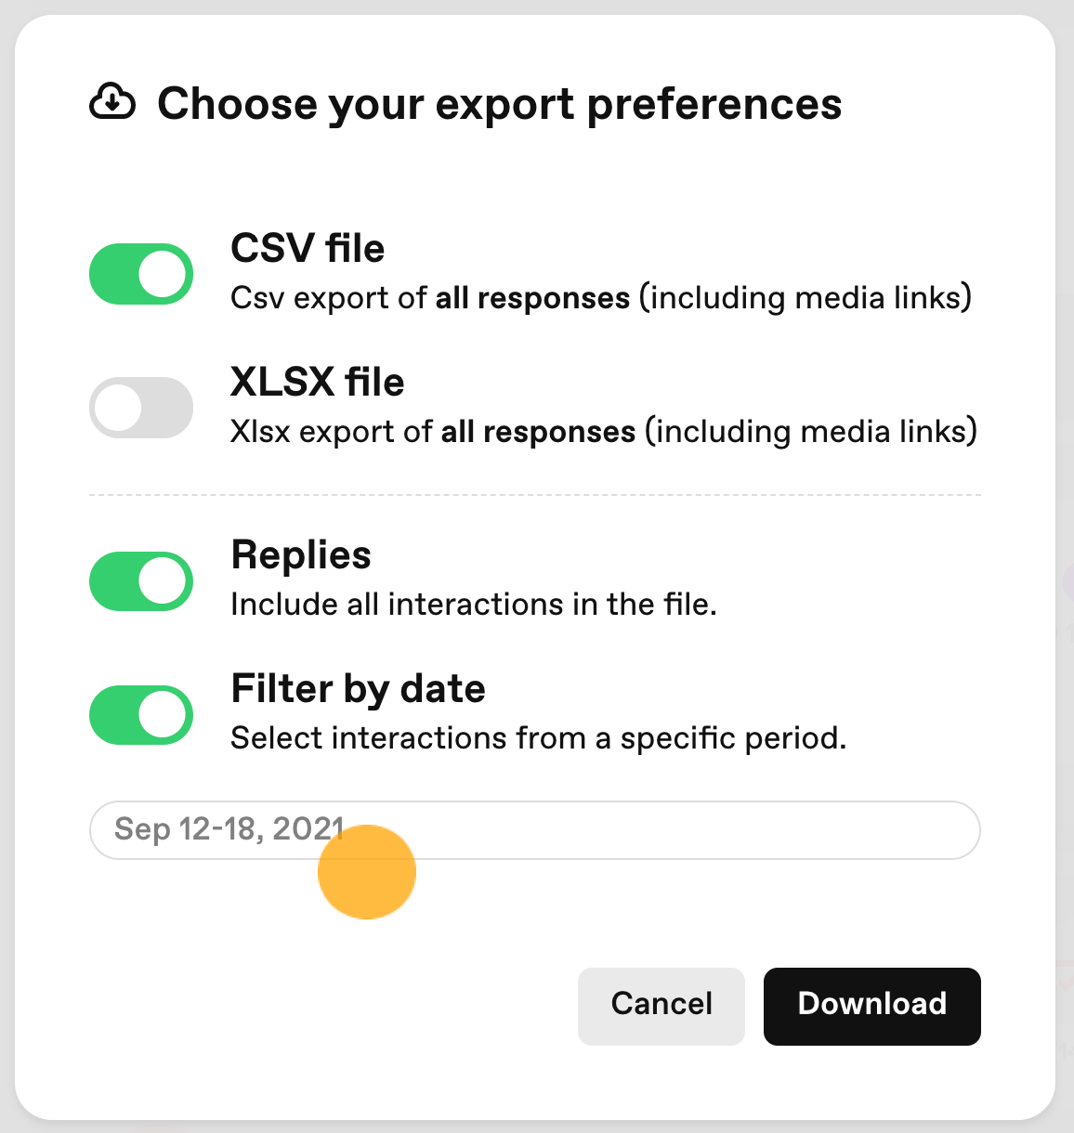Open the Sep 12-18, 2021 date range picker
This screenshot has height=1133, width=1074.
tap(535, 830)
